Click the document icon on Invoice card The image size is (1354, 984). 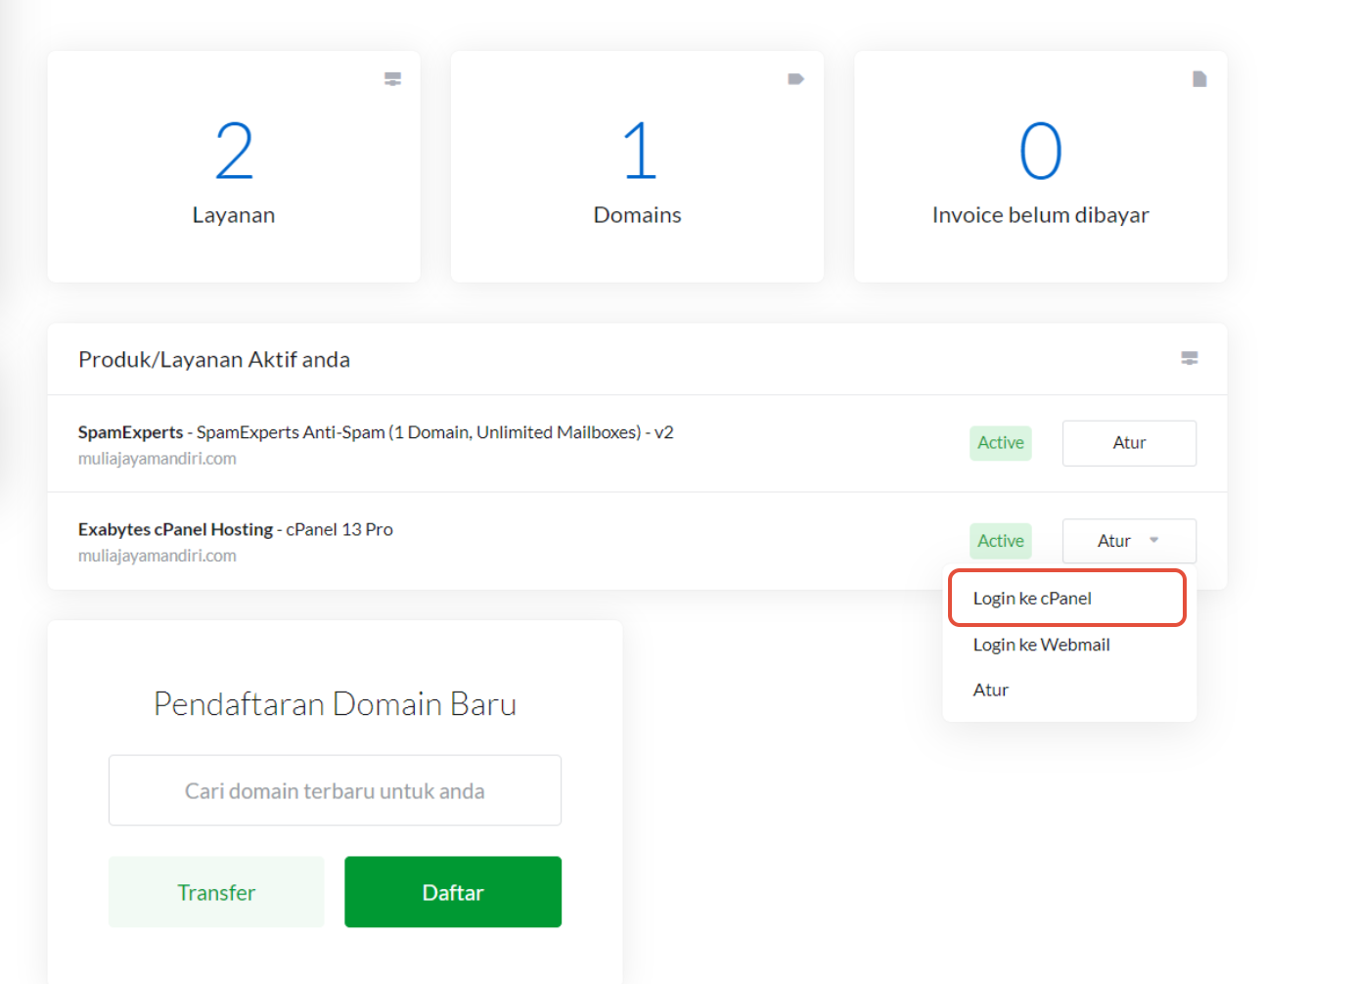1199,79
